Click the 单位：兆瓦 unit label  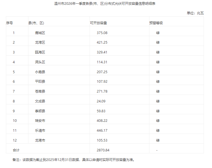click(x=195, y=13)
